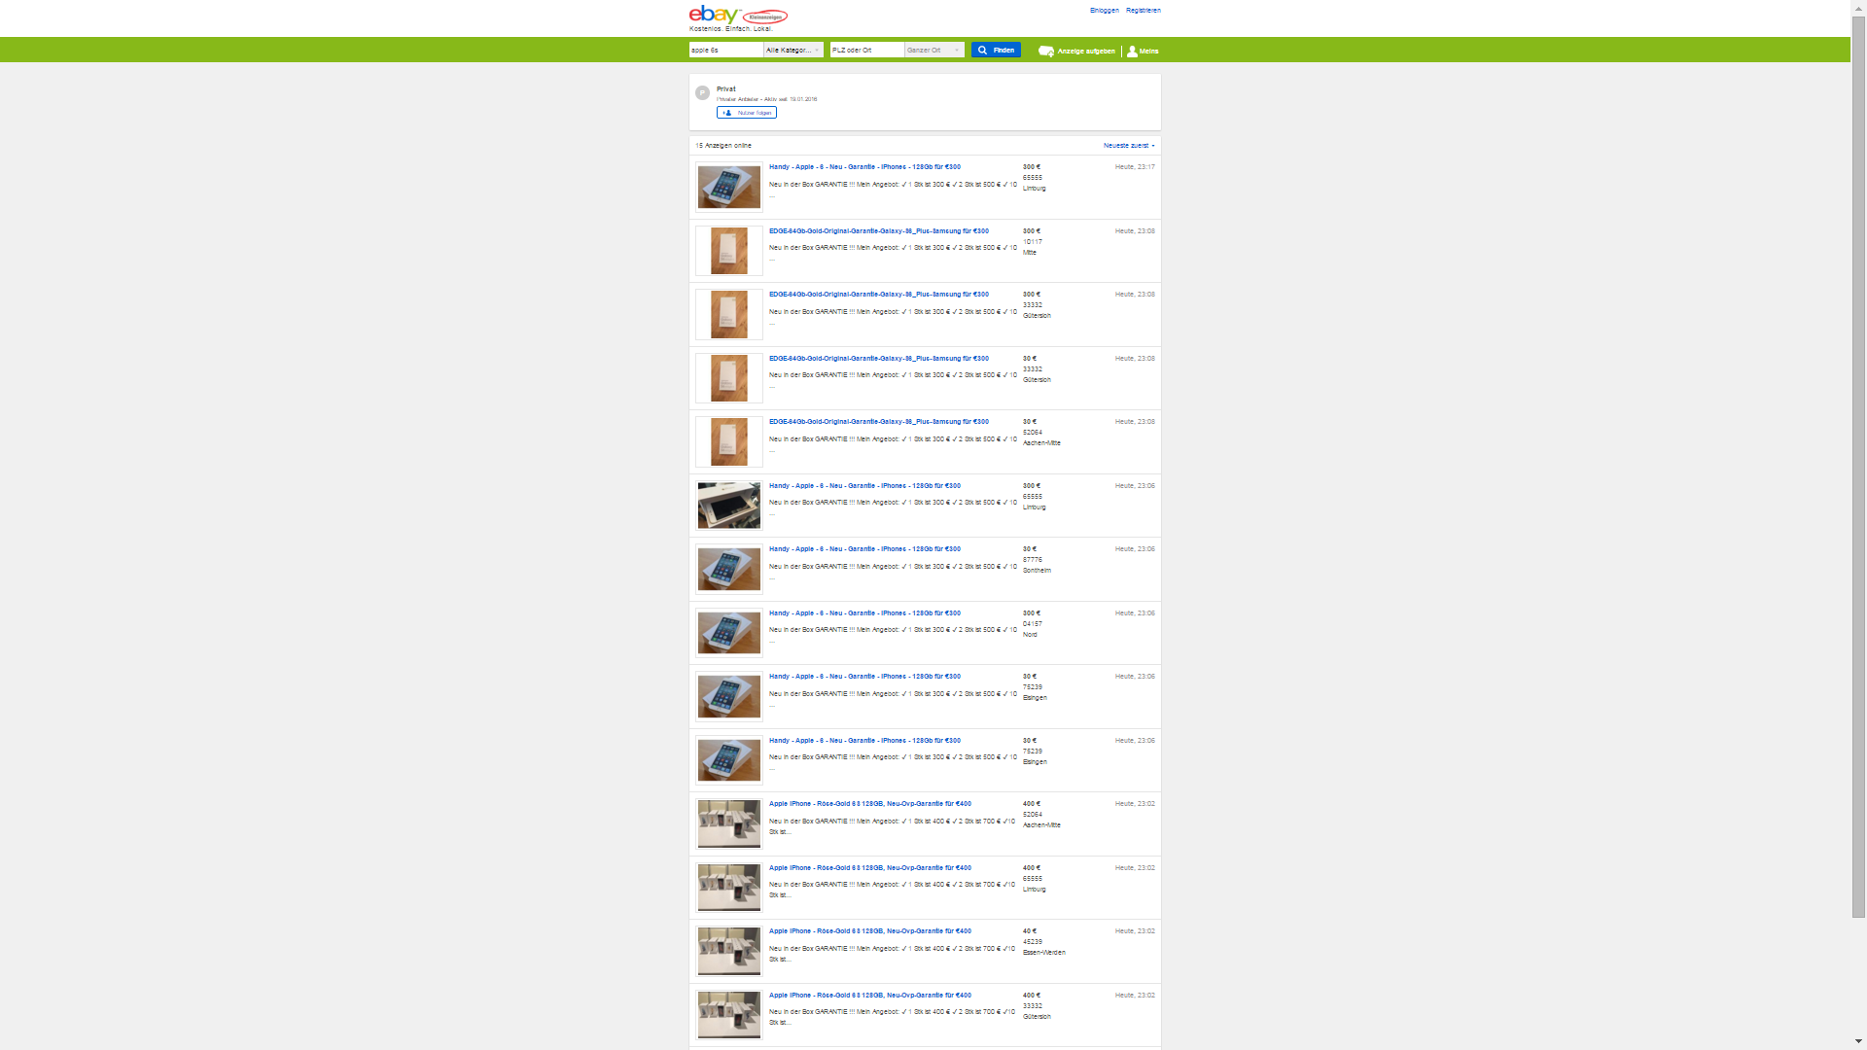Open first Handy Apple 6 128Gb listing title
The image size is (1867, 1050).
864,167
